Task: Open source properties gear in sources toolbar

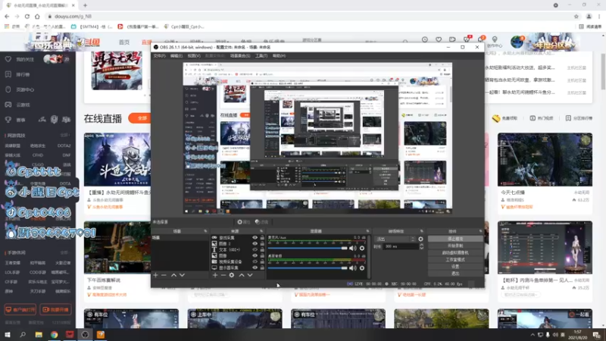Action: (x=232, y=275)
